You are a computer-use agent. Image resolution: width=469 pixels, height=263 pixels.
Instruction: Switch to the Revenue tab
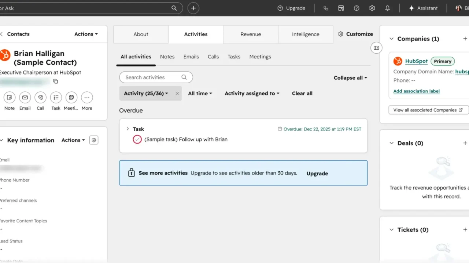251,34
